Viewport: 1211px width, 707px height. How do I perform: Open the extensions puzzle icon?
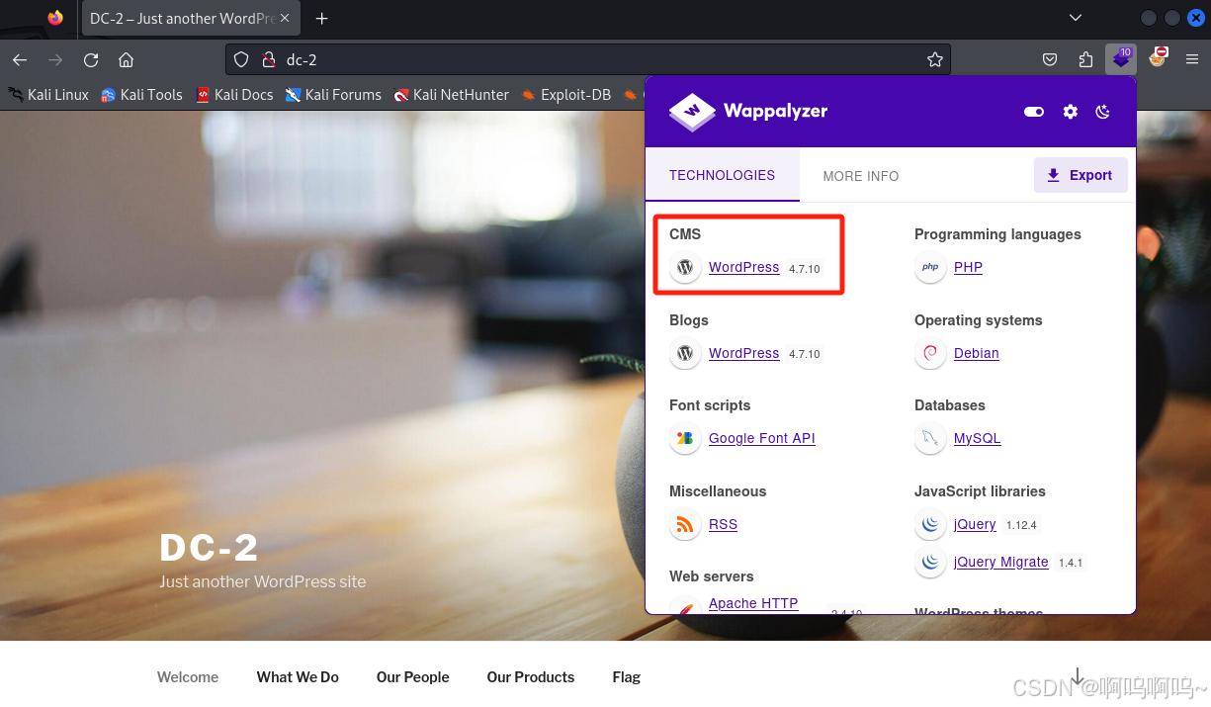(x=1085, y=59)
